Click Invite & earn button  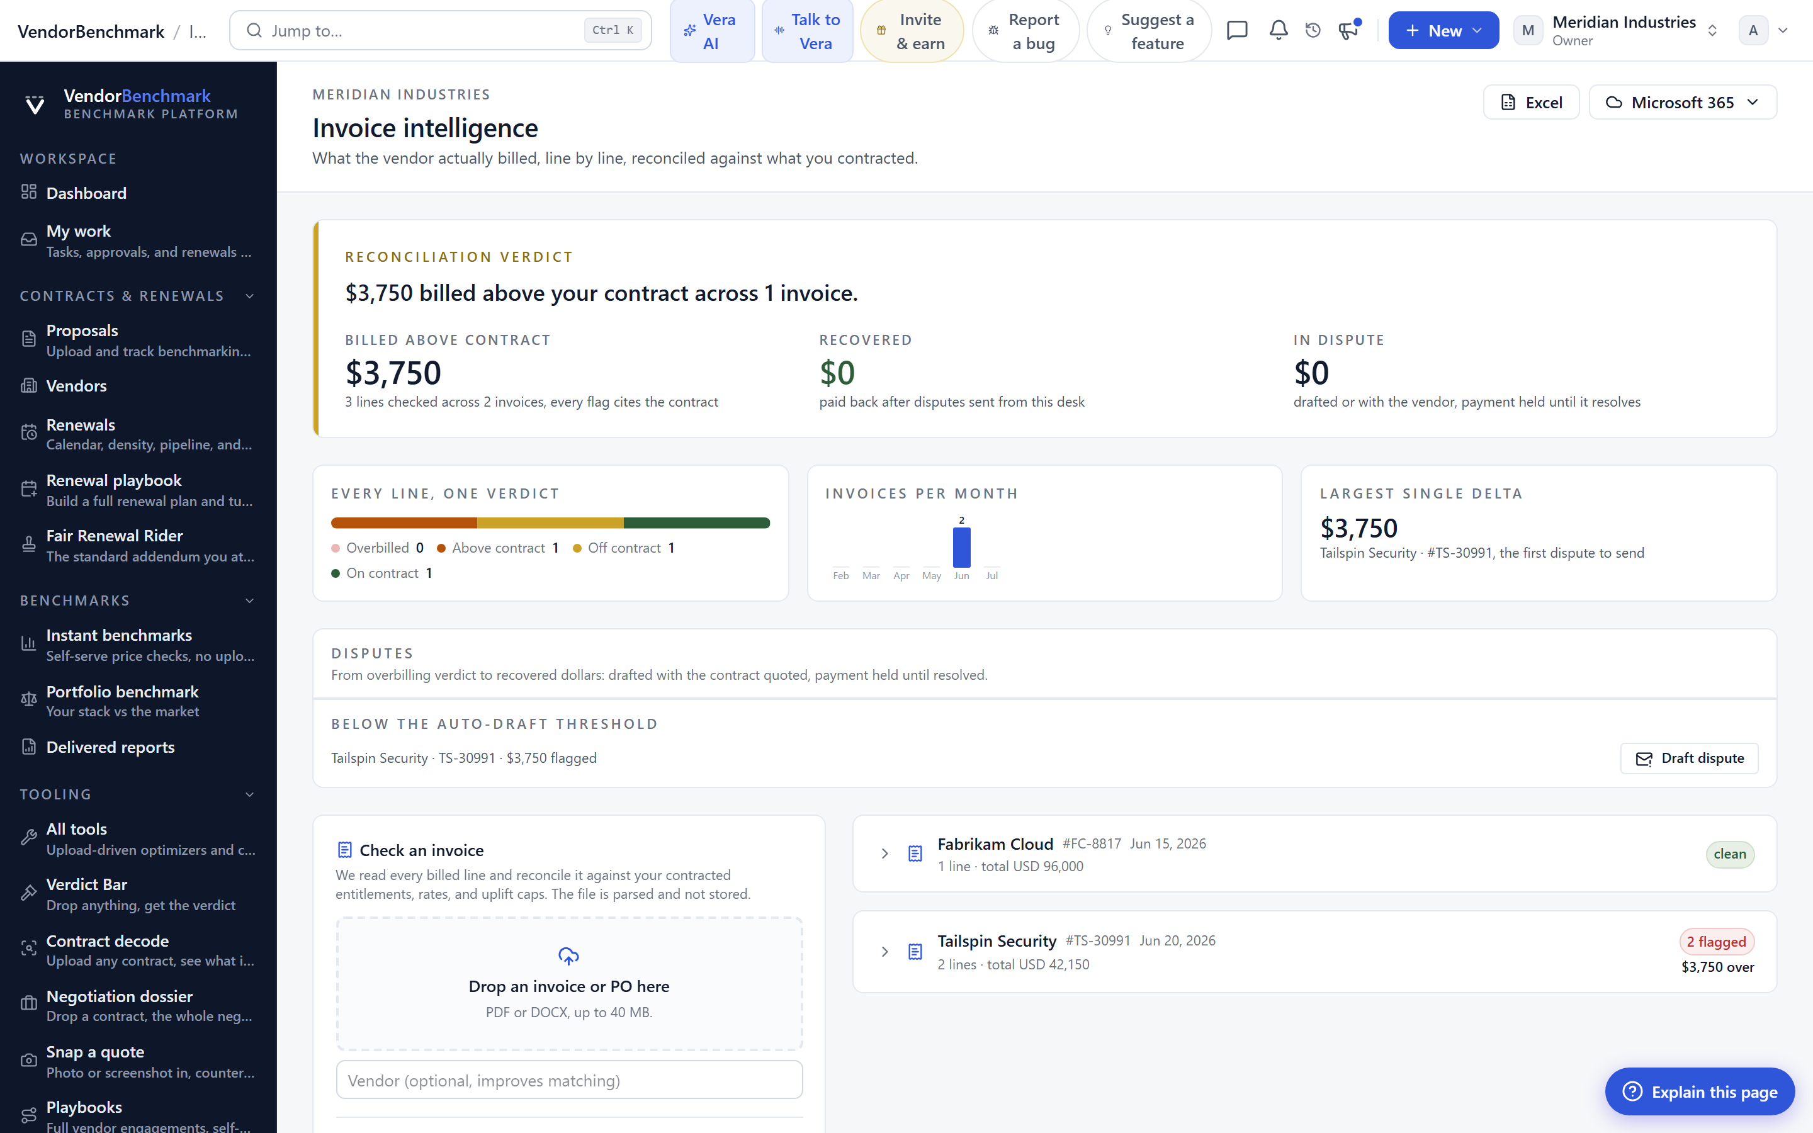[x=912, y=31]
